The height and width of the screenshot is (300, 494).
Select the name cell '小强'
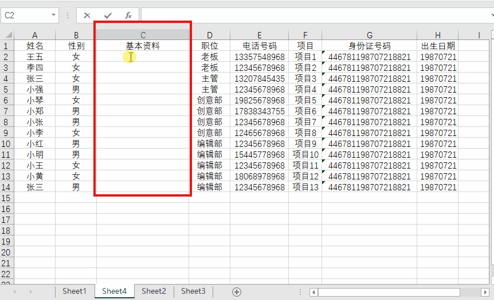point(34,90)
